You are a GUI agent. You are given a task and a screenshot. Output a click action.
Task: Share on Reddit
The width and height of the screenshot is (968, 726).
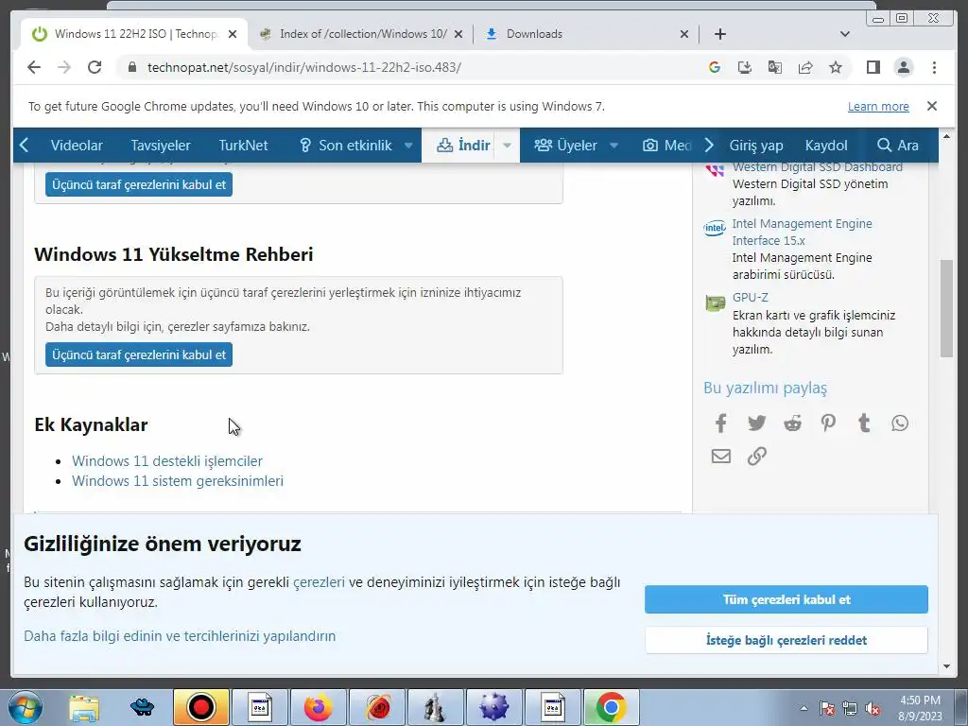[792, 423]
